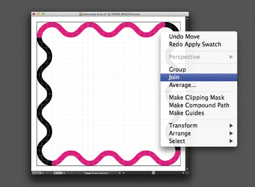Expand the Transform submenu arrow
Screen dimensions: 255x187
click(x=231, y=126)
